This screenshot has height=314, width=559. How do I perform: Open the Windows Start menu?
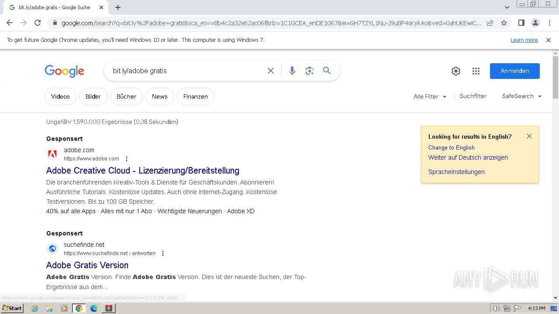point(12,308)
